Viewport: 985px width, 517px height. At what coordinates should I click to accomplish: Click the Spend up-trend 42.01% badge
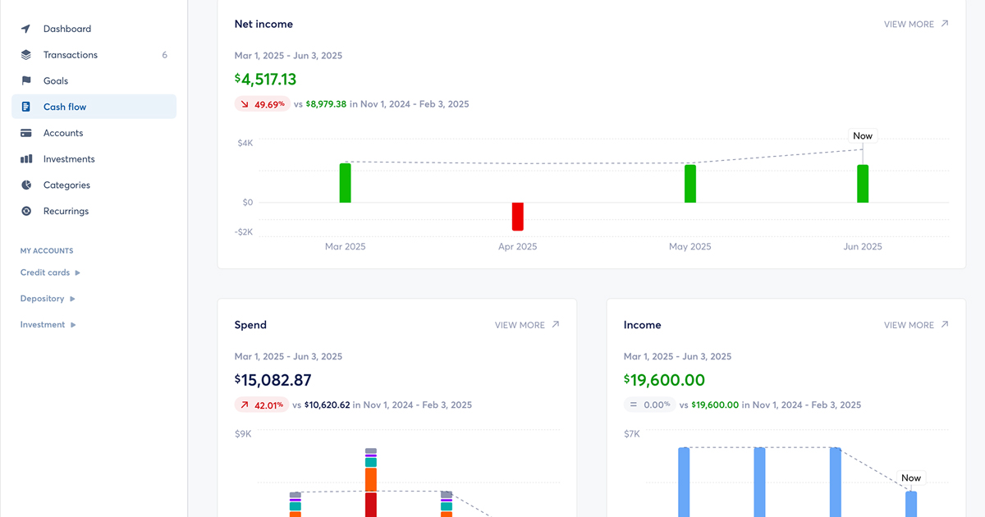coord(262,405)
